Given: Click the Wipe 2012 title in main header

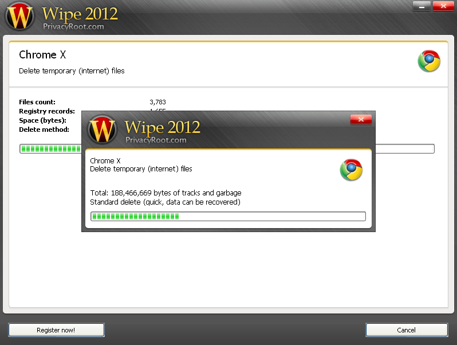Looking at the screenshot, I should [80, 14].
